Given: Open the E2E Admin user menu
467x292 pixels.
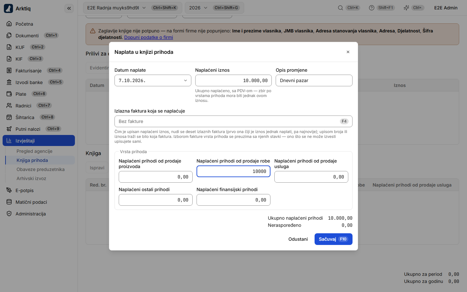Looking at the screenshot, I should click(446, 8).
